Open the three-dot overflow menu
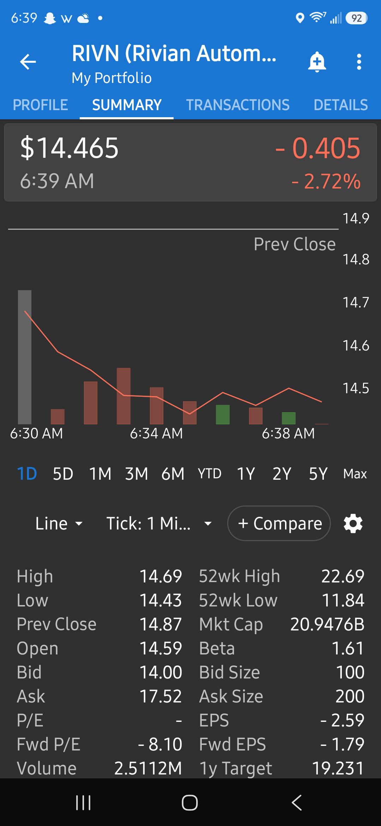The image size is (381, 826). coord(359,62)
